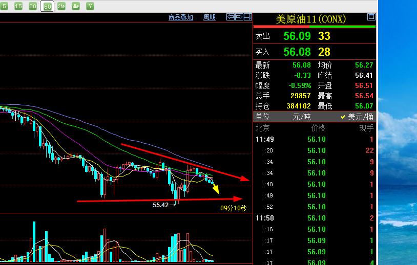The width and height of the screenshot is (417, 265).
Task: Click the 昨结 value 56.41
Action: tap(364, 75)
